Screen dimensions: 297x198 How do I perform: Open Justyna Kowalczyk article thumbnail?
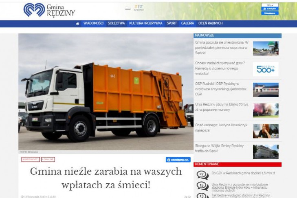coord(266,131)
